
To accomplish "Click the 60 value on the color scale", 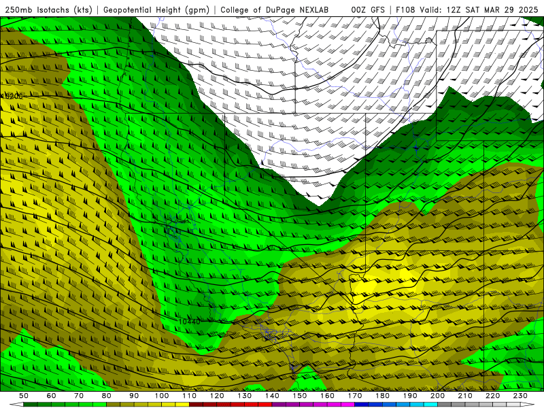I will pyautogui.click(x=51, y=396).
